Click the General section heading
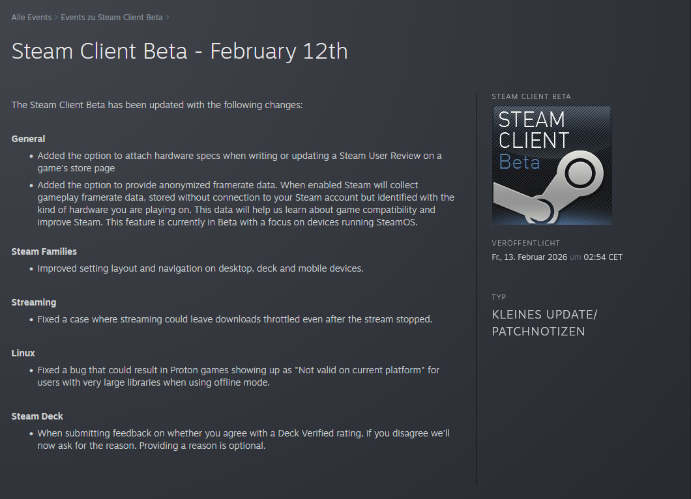This screenshot has height=499, width=691. 28,139
